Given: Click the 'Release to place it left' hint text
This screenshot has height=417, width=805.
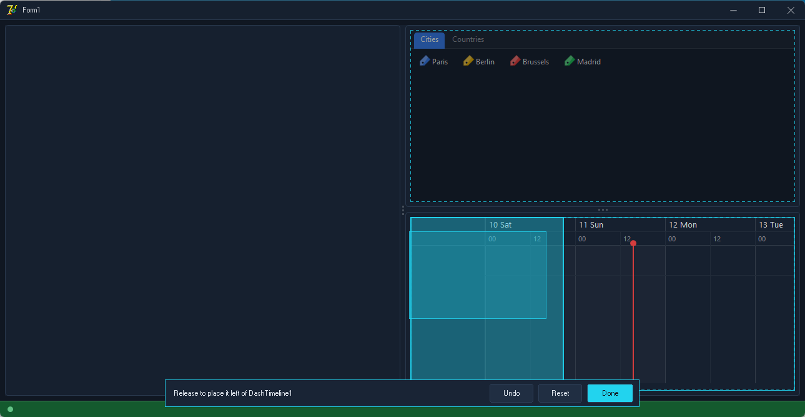Looking at the screenshot, I should [x=233, y=393].
